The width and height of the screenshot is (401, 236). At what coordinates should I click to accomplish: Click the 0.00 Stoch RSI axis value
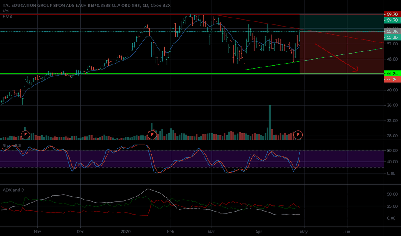[x=391, y=173]
